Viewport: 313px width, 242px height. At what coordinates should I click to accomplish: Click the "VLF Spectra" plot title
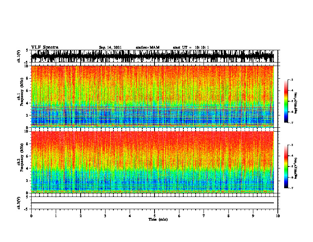point(45,47)
